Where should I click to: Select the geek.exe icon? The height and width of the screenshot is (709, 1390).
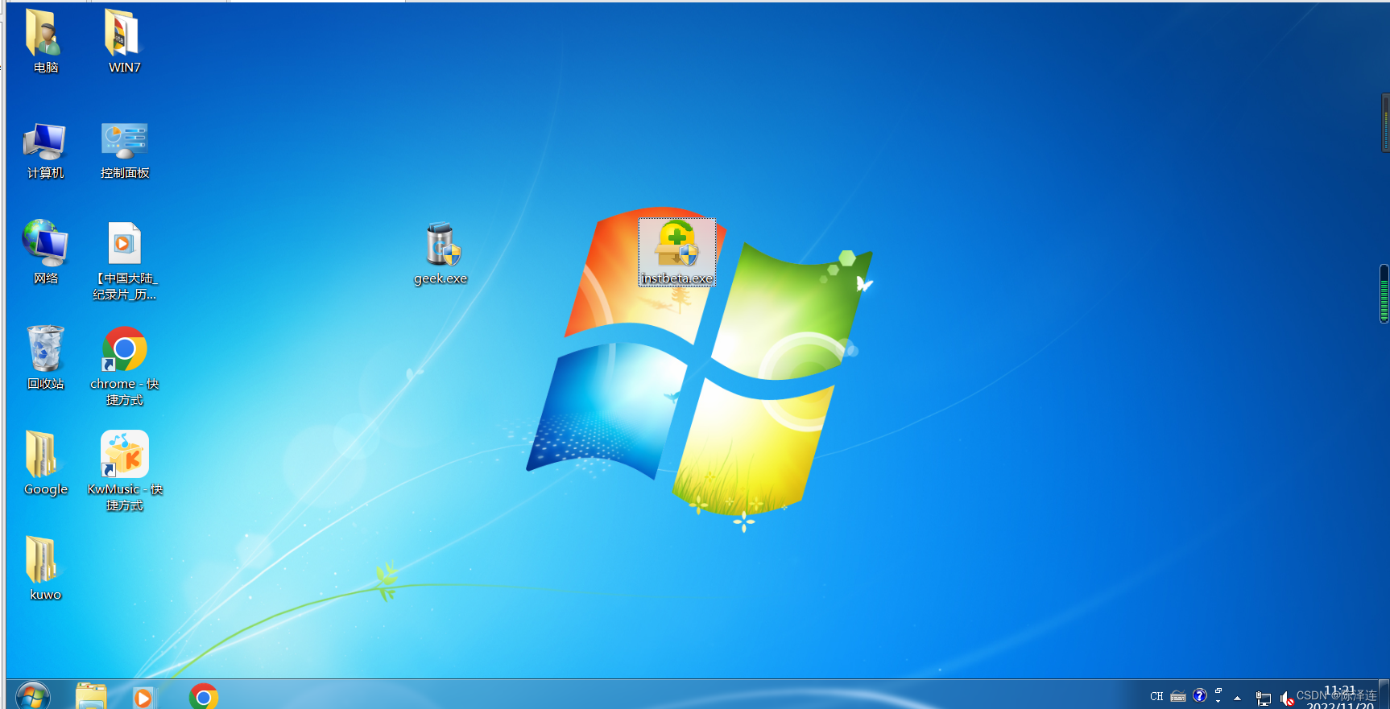click(442, 245)
